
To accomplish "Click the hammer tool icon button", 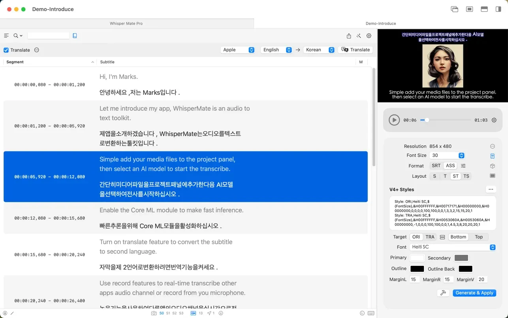I will 443,293.
